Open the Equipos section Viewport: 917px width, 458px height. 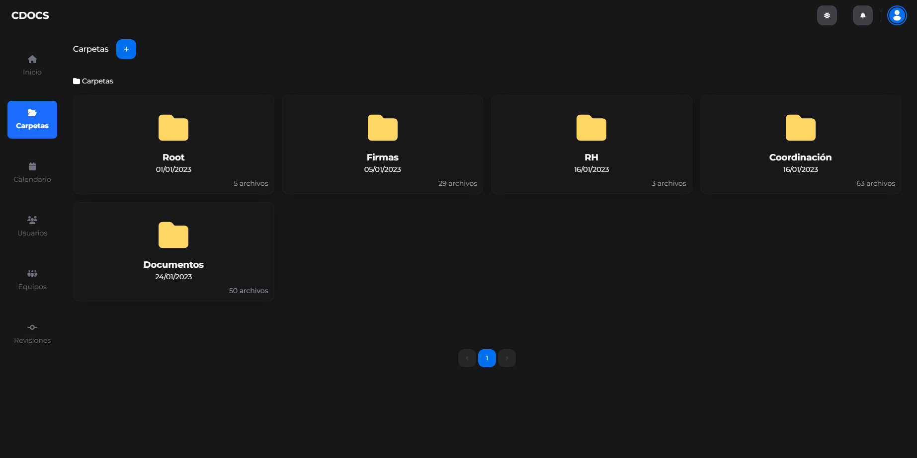coord(32,279)
